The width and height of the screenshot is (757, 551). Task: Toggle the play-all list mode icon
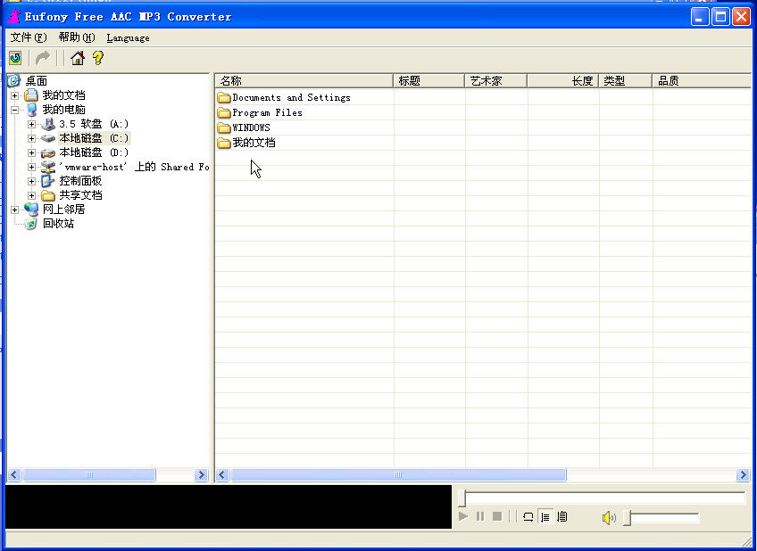click(562, 517)
